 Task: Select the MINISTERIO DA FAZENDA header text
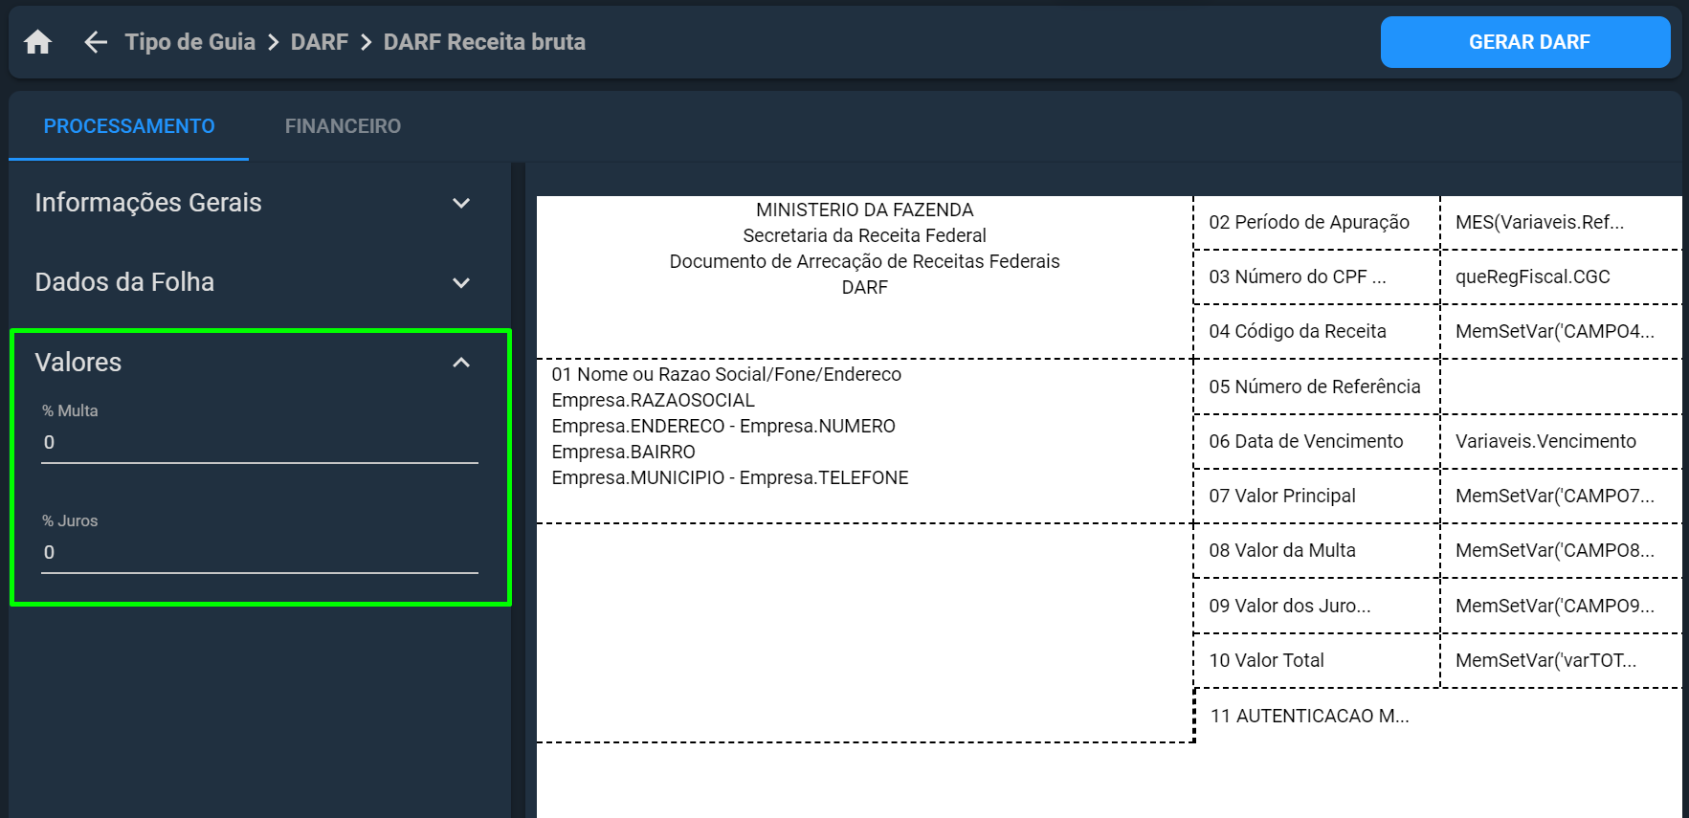(x=864, y=210)
